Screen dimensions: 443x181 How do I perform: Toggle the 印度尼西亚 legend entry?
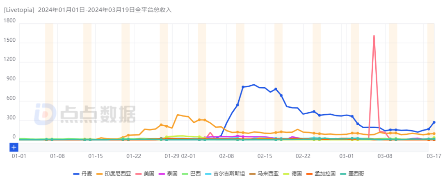[118, 173]
